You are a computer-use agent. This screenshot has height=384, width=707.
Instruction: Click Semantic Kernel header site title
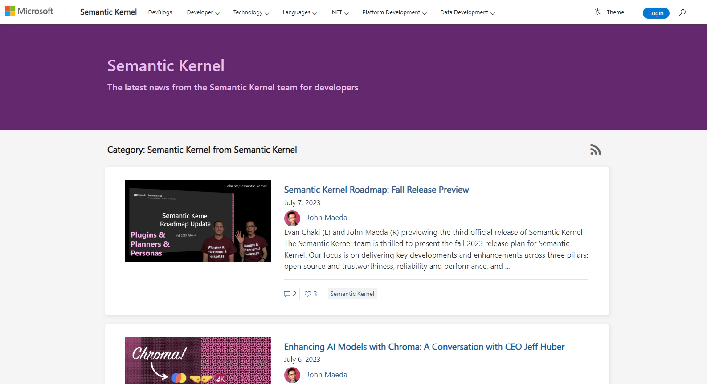tap(108, 12)
